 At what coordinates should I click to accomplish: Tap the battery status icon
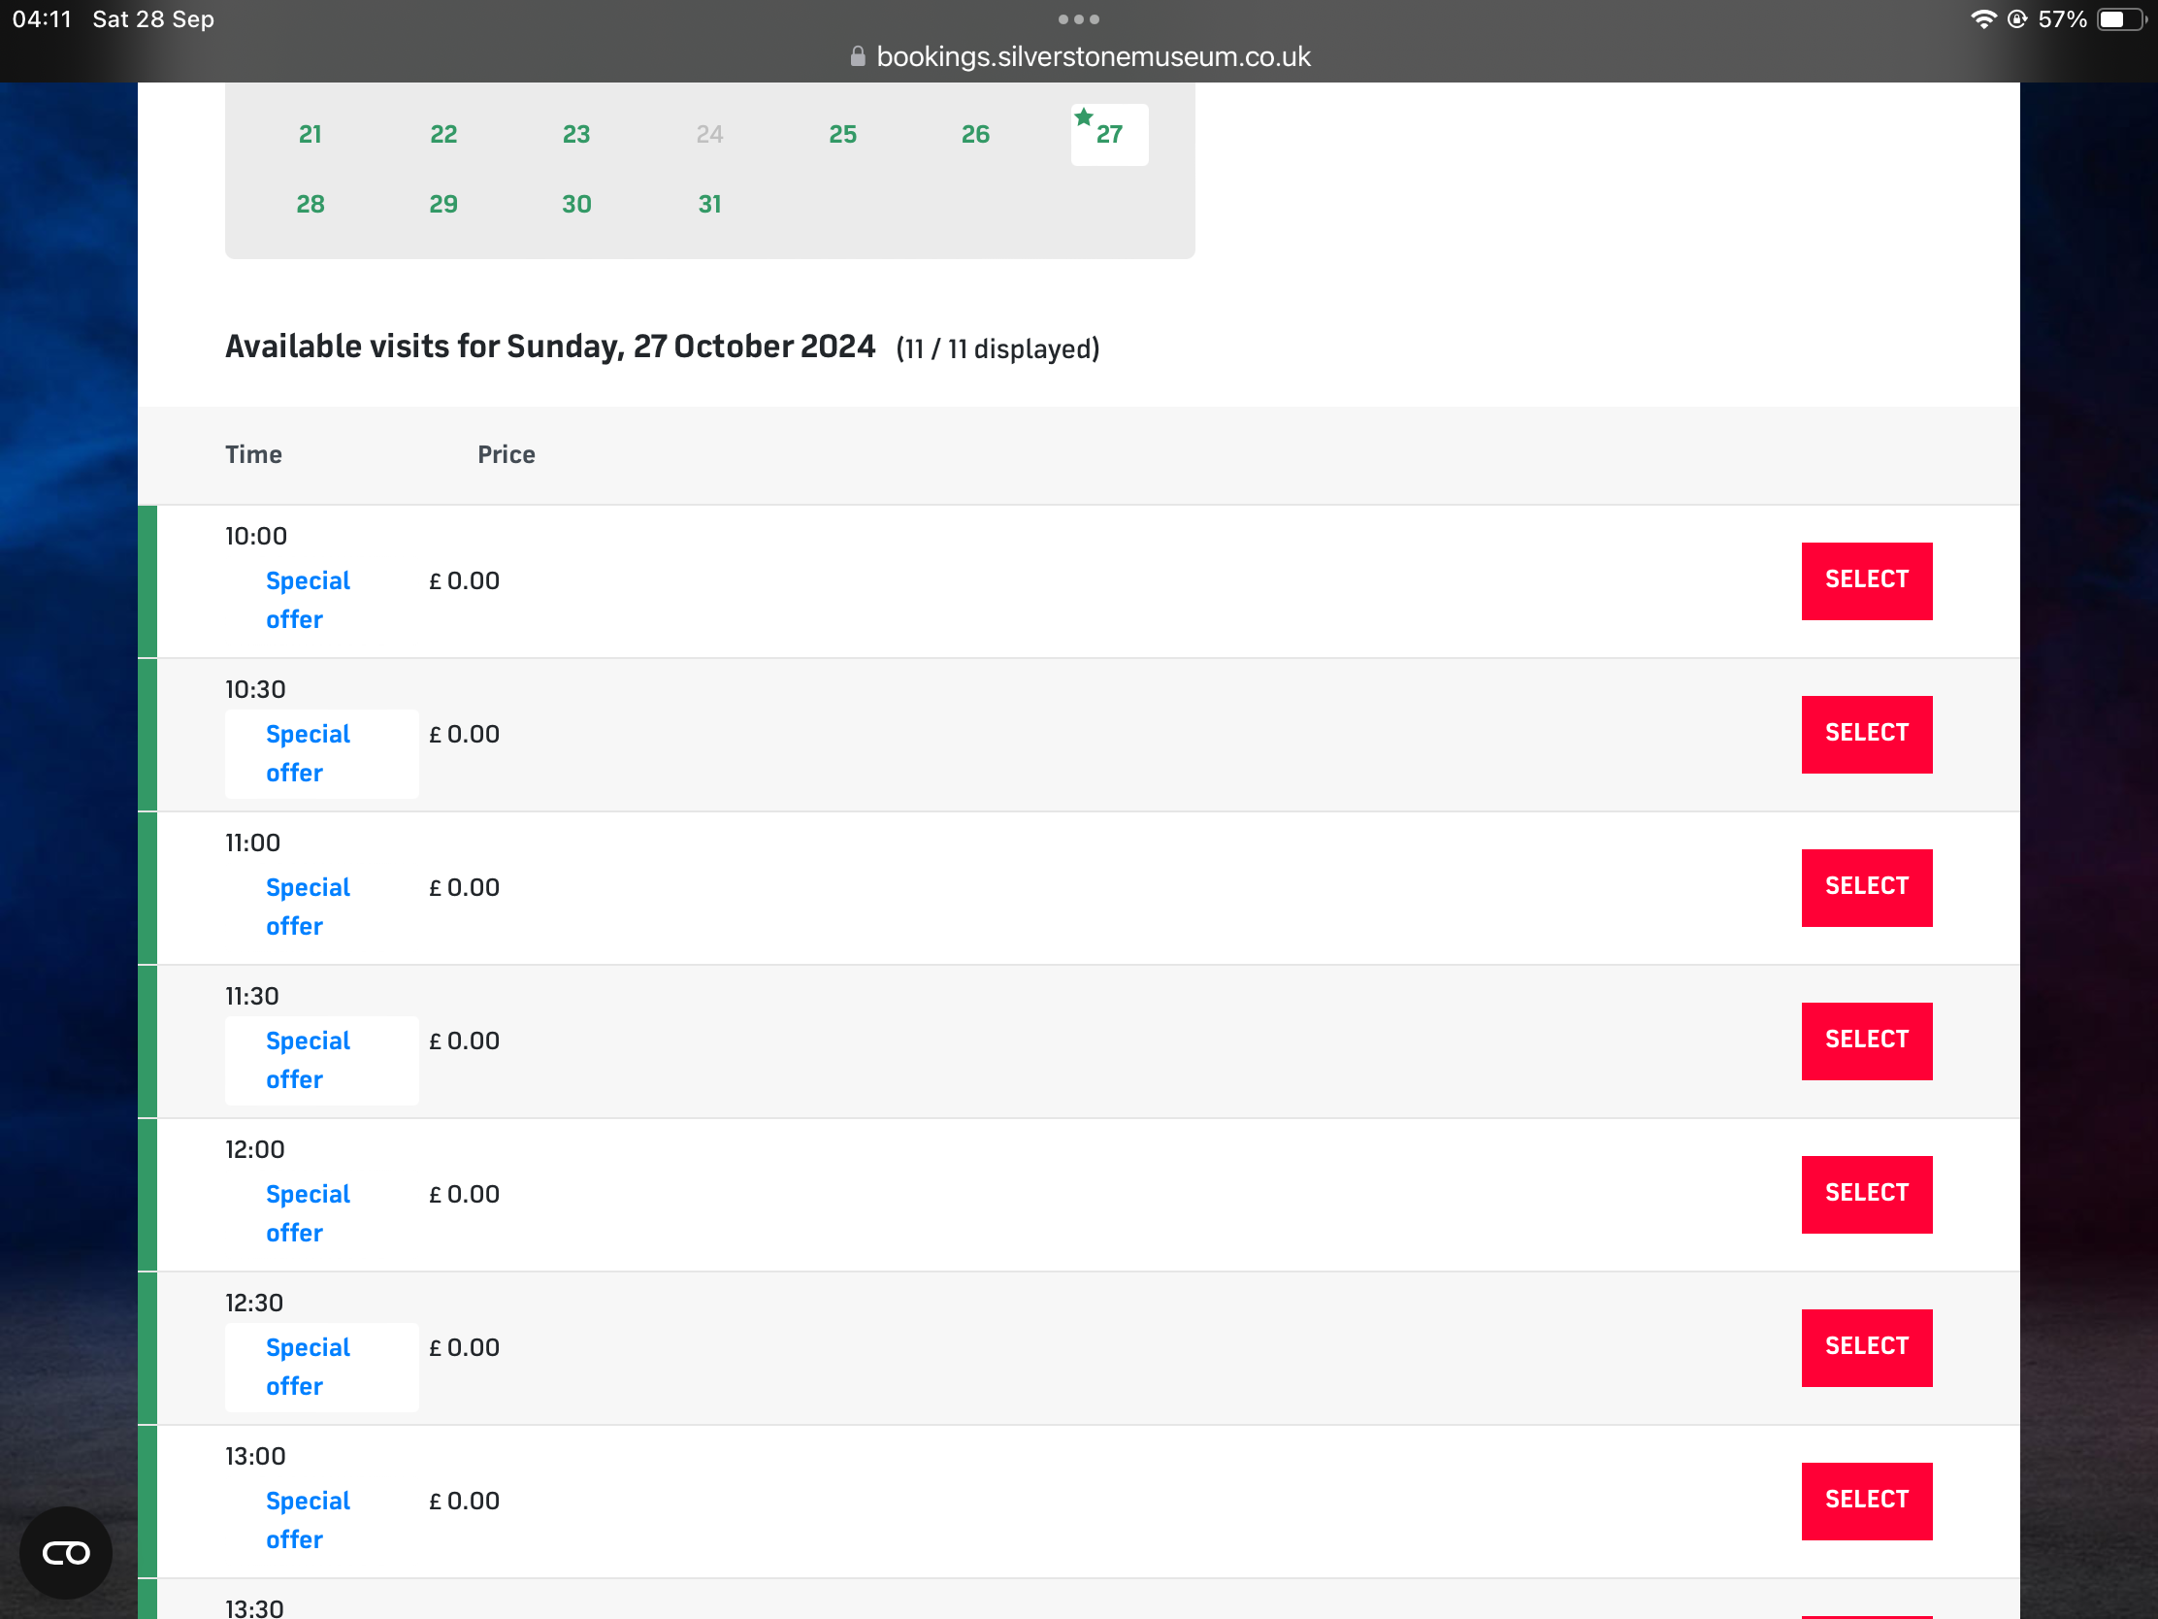[x=2120, y=19]
